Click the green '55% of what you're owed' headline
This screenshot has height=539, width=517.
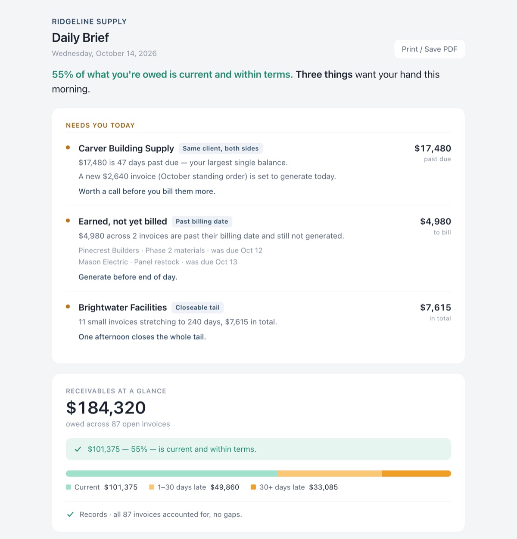172,74
